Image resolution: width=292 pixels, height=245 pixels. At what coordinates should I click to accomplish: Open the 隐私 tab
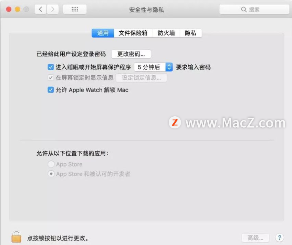point(191,33)
